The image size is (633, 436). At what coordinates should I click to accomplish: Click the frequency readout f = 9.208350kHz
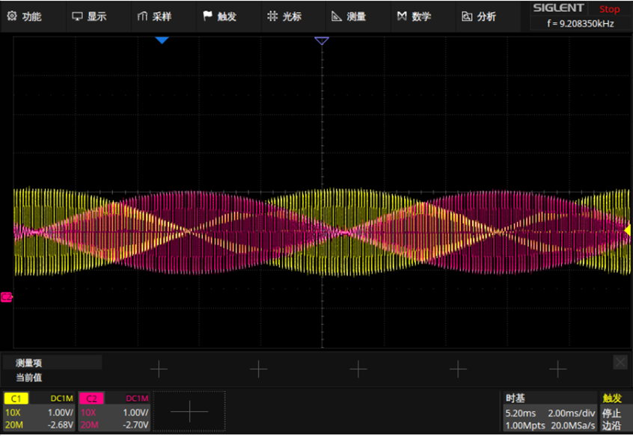[581, 23]
